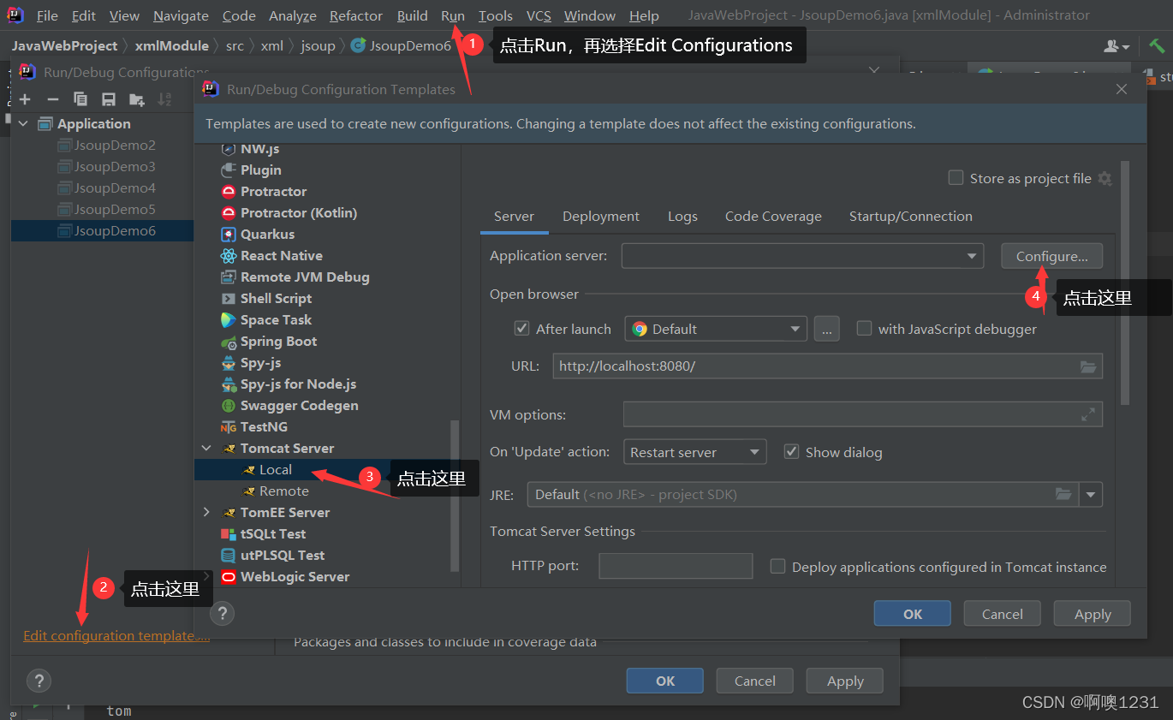1173x720 pixels.
Task: Click OK in Run/Debug Configurations dialog
Action: [665, 681]
